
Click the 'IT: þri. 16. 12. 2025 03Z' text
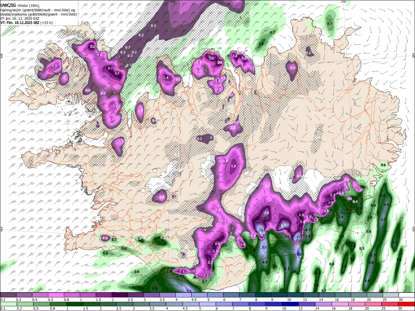click(x=20, y=18)
